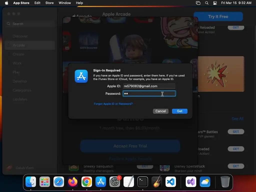Screen dimensions: 256x192
Task: Open the Window menu
Action: pos(65,3)
